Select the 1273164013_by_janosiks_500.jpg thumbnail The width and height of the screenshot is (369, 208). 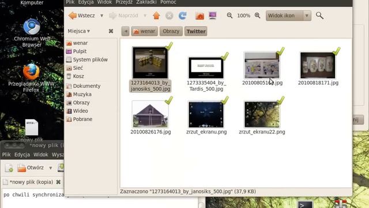point(150,63)
